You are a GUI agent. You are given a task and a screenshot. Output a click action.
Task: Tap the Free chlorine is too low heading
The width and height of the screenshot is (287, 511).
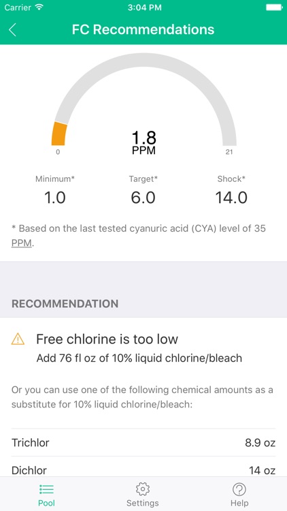[107, 339]
